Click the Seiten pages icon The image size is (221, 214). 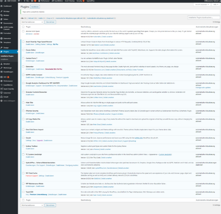pyautogui.click(x=1, y=19)
